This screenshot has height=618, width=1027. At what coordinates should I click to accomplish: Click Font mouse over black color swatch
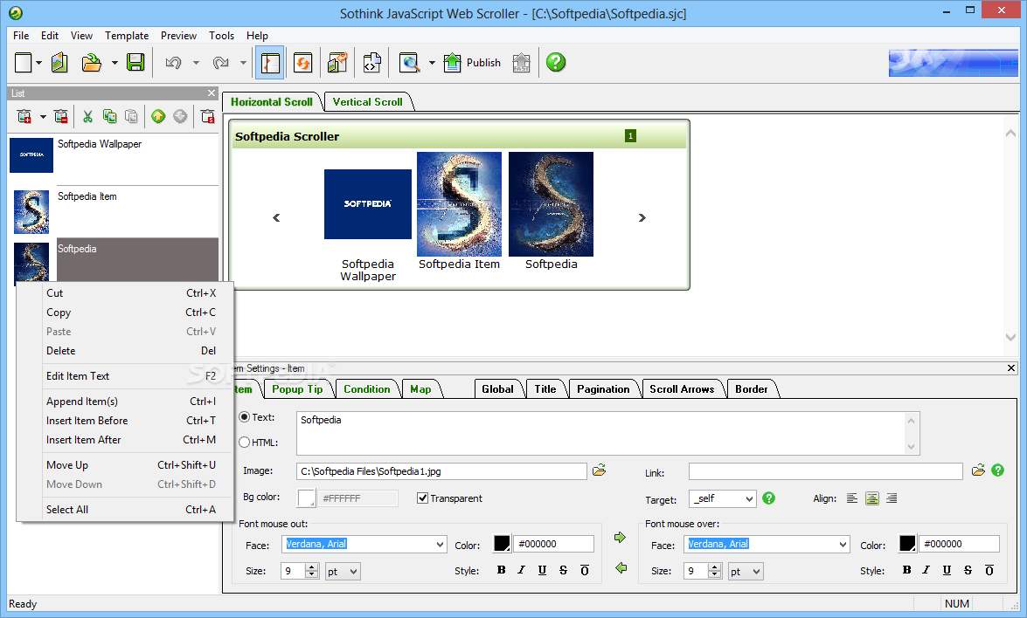pyautogui.click(x=906, y=544)
